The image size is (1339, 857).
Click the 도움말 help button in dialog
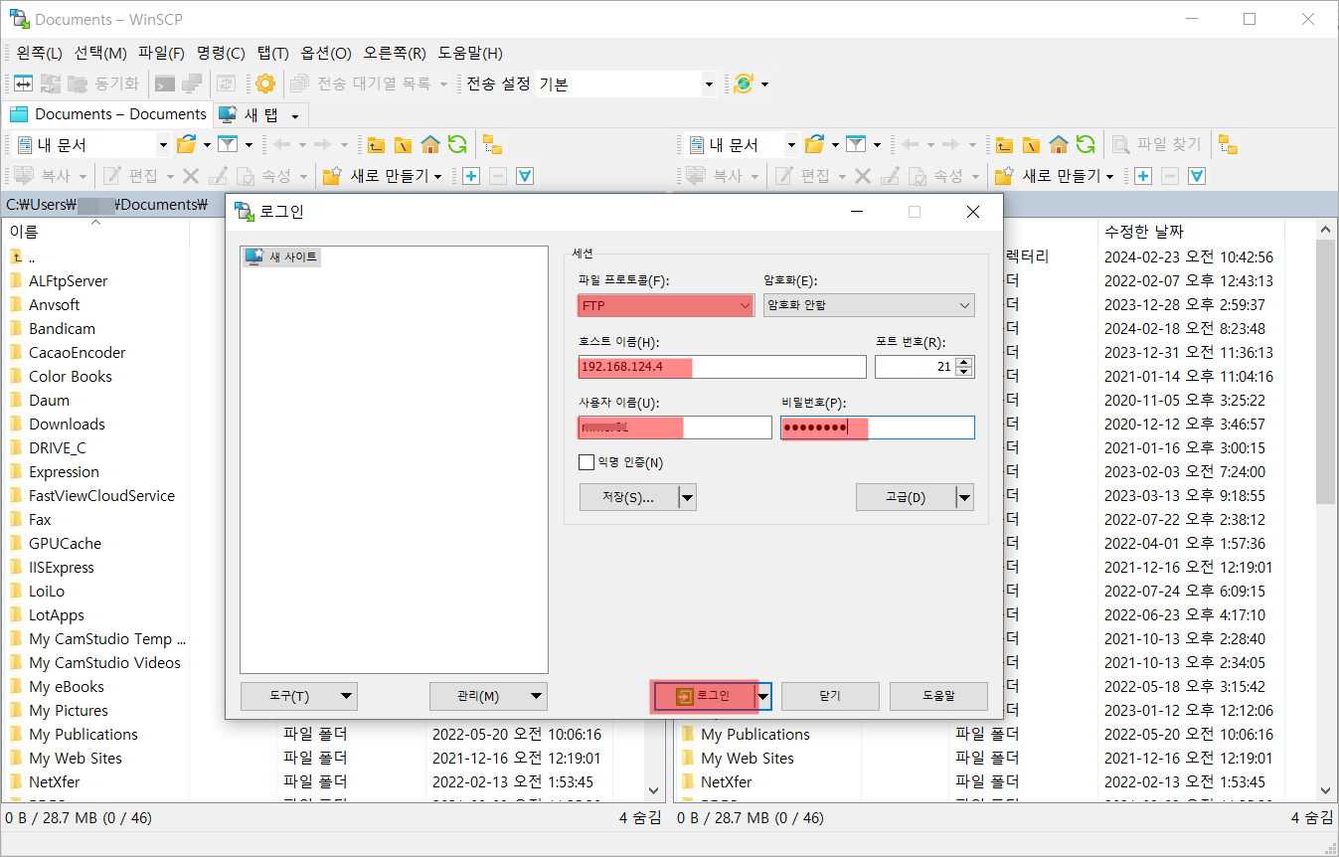pos(938,697)
